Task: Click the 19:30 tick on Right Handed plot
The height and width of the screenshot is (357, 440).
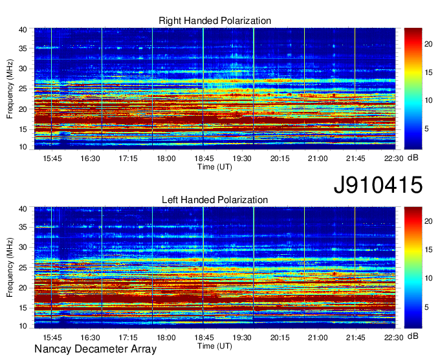Action: [242, 158]
